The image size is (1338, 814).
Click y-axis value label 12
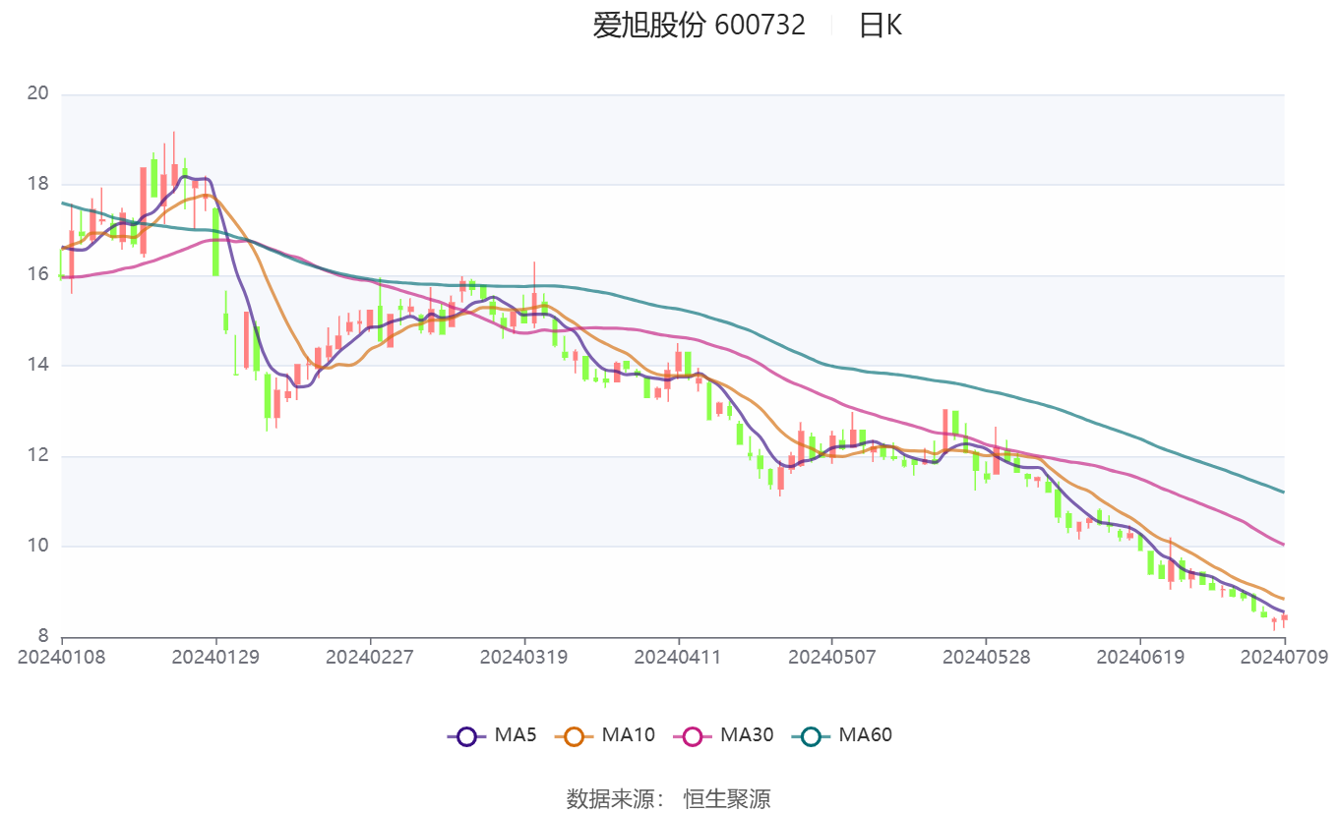pyautogui.click(x=38, y=456)
